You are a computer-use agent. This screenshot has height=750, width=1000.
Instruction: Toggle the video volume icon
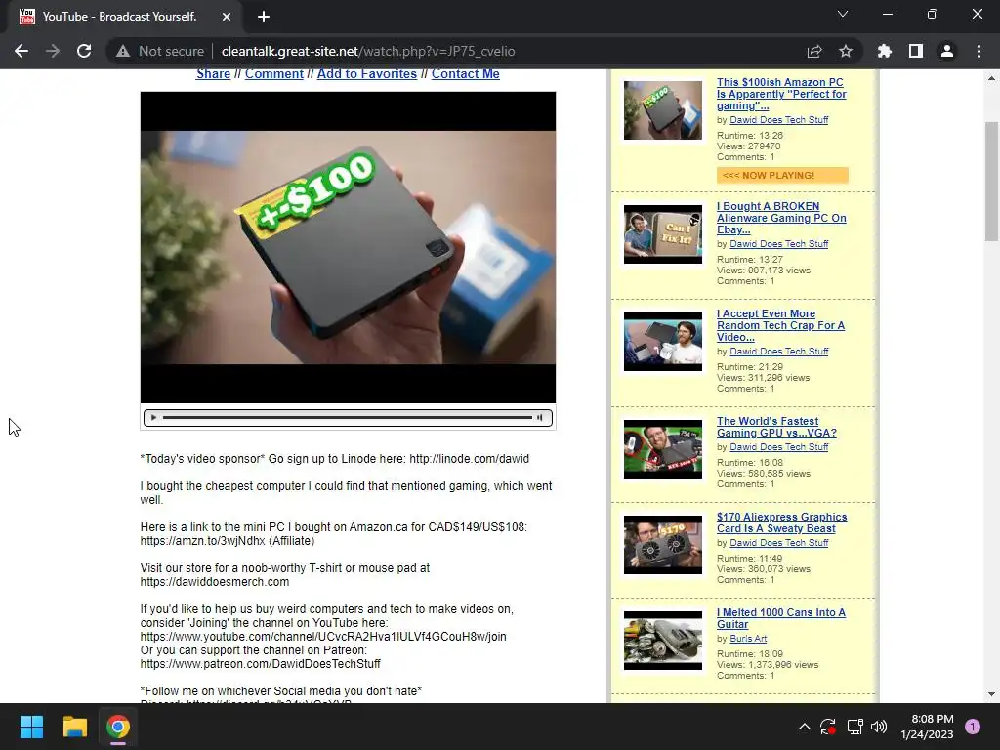[x=539, y=418]
